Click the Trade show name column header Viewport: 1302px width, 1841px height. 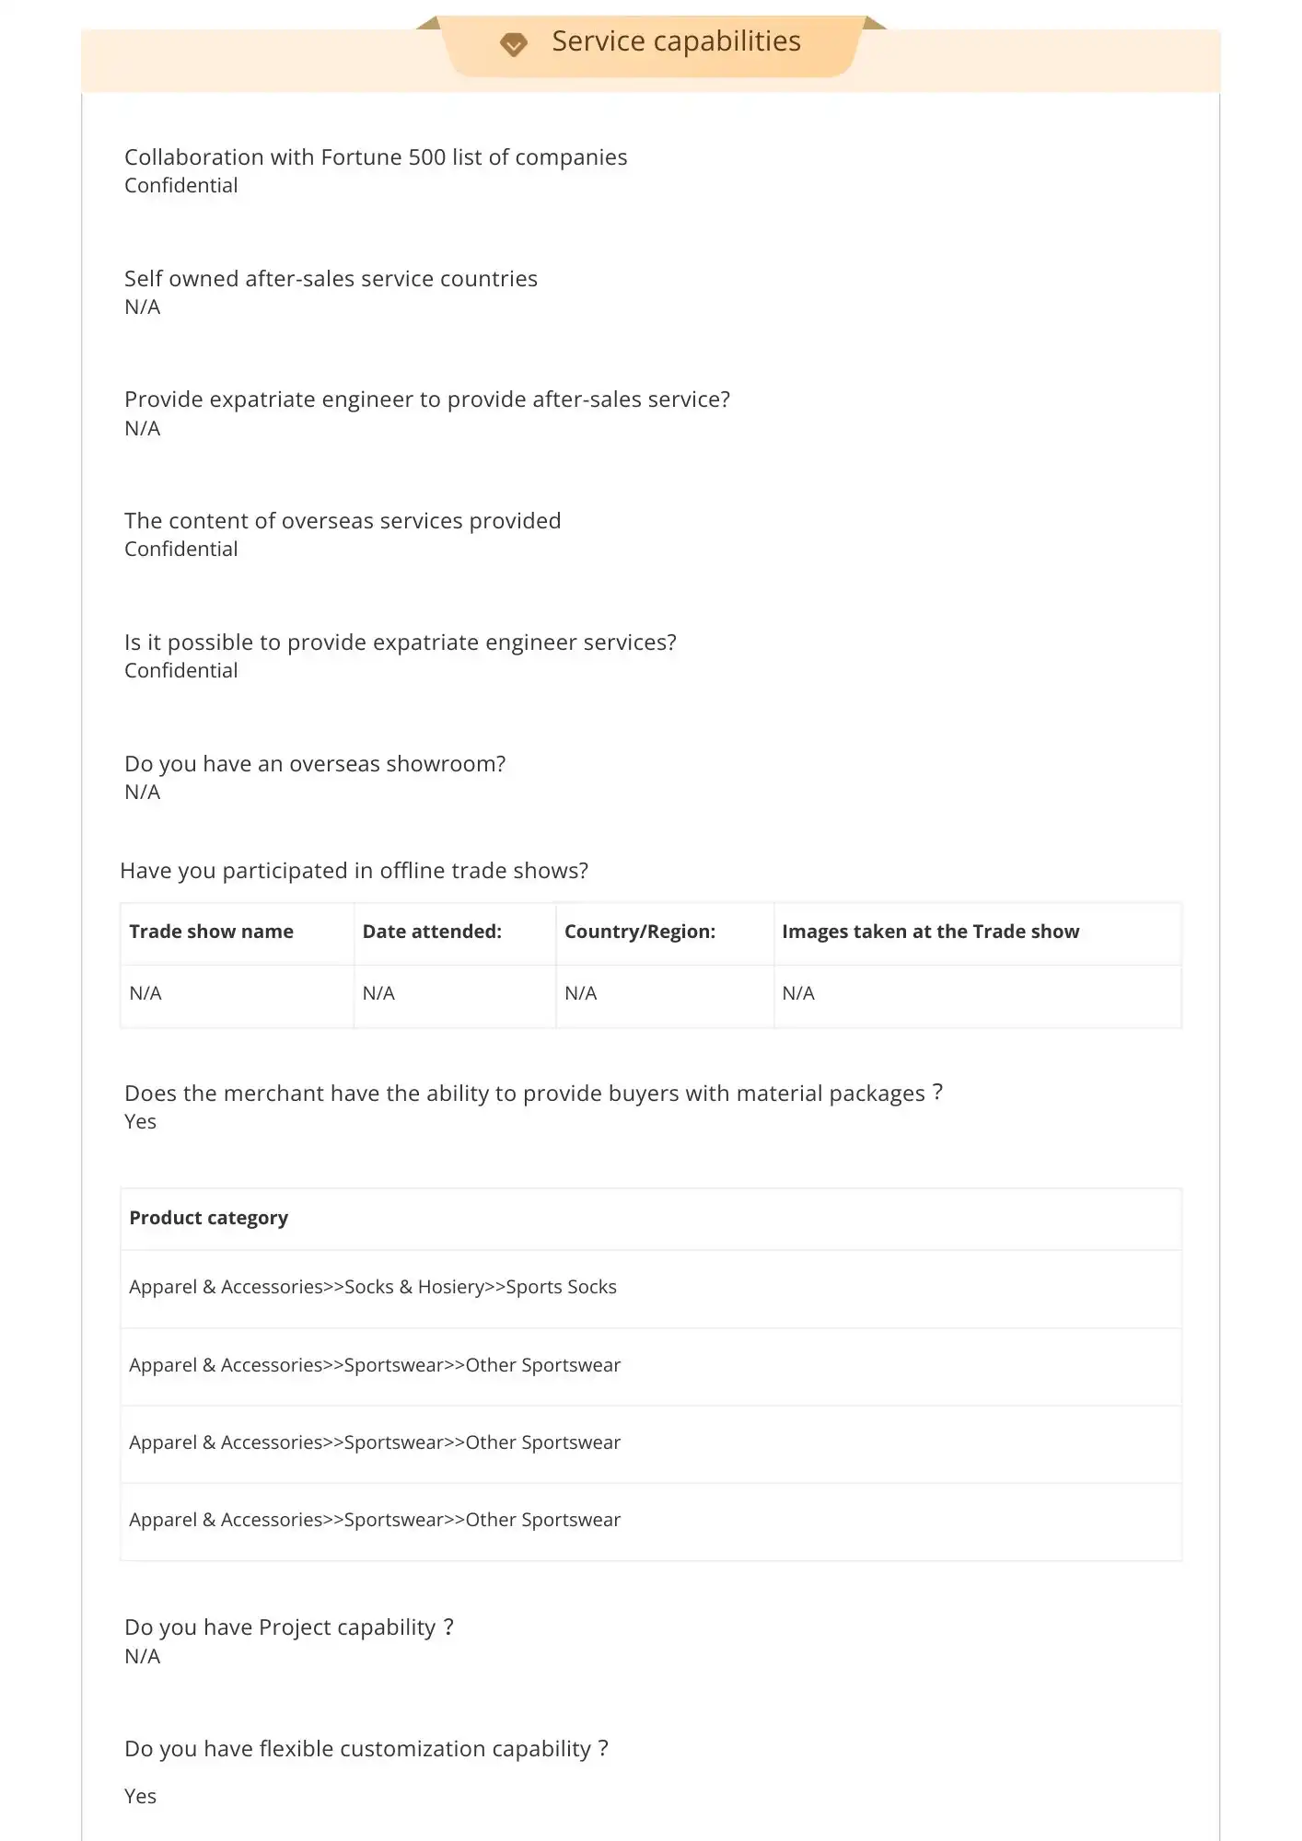click(211, 932)
